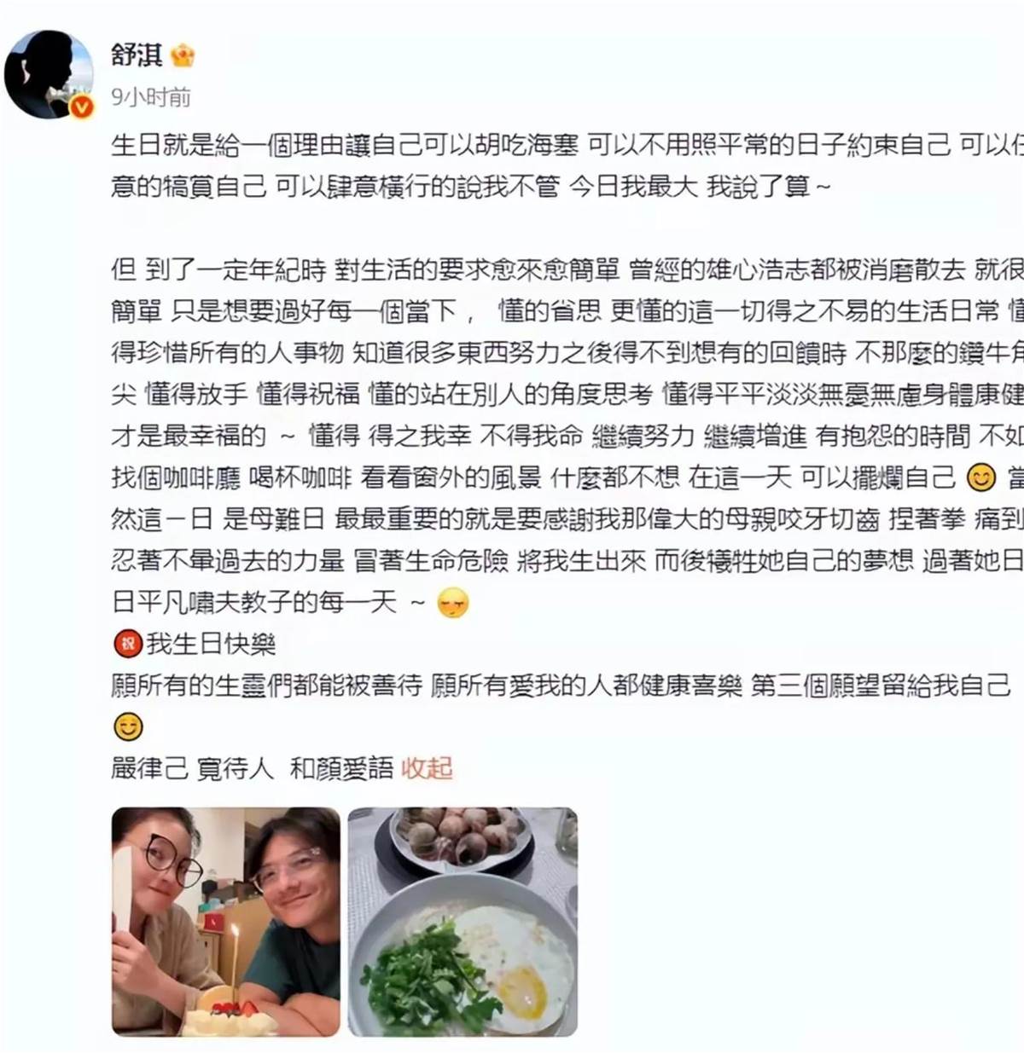Click the crown membership icon beside username
Viewport: 1024px width, 1053px height.
[183, 56]
